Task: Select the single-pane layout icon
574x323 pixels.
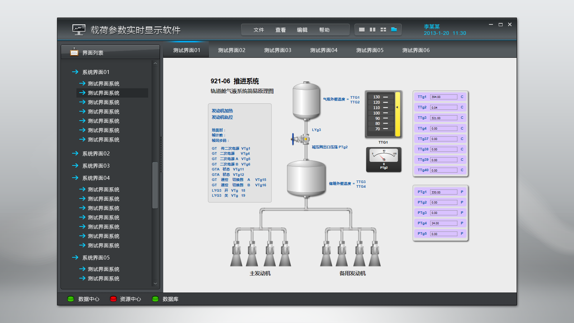Action: [362, 29]
